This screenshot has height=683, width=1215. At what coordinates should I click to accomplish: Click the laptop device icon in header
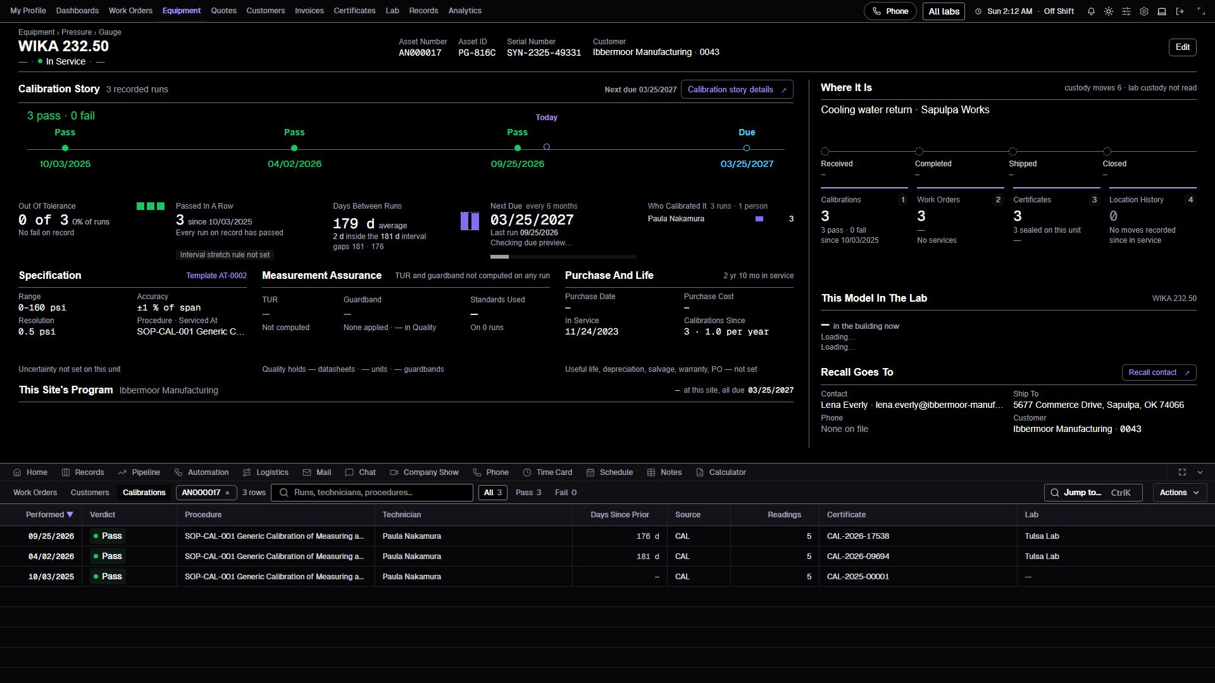[1162, 11]
